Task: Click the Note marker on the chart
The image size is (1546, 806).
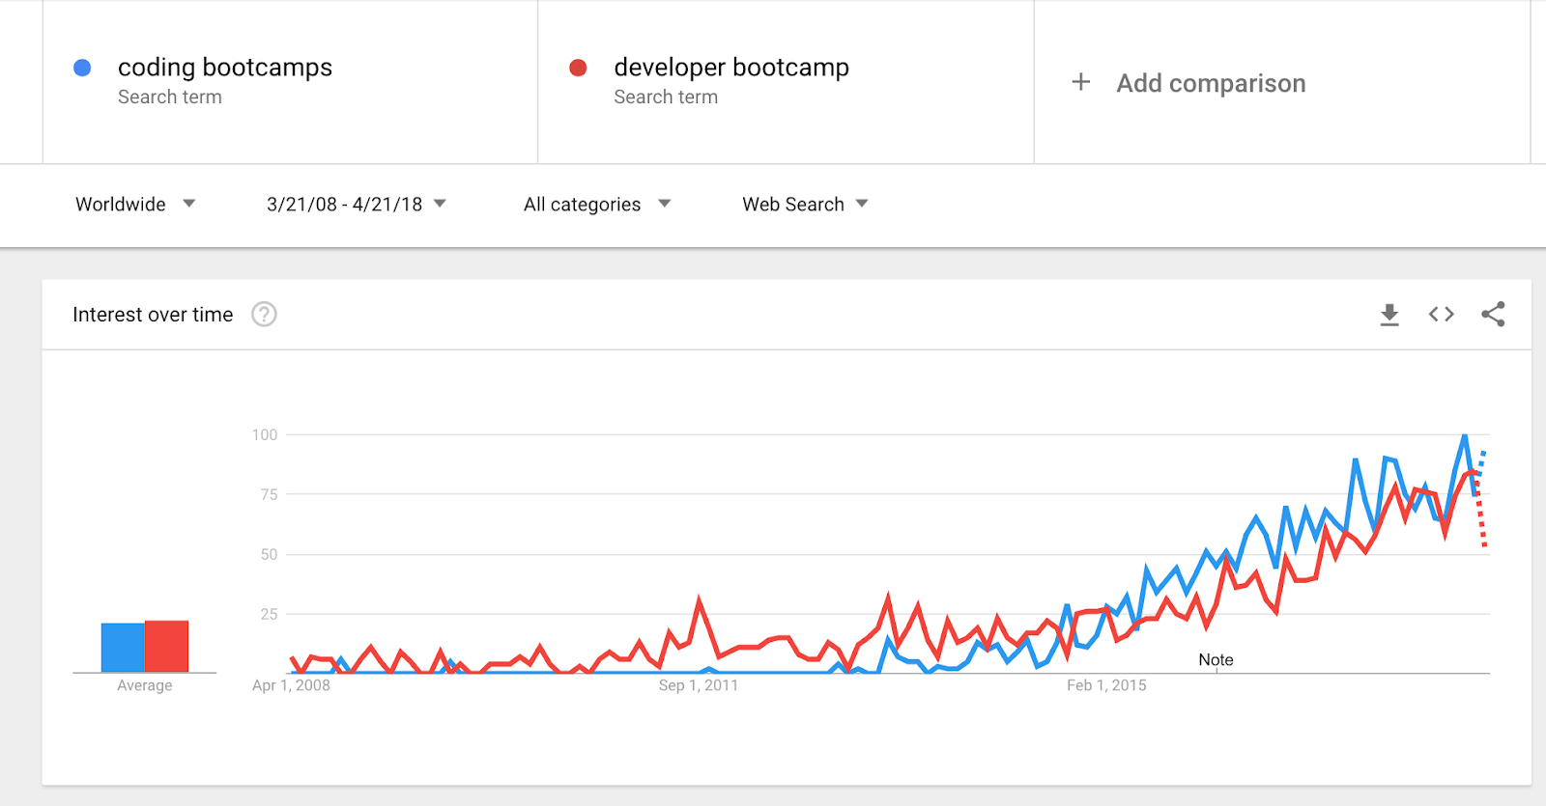Action: coord(1216,660)
